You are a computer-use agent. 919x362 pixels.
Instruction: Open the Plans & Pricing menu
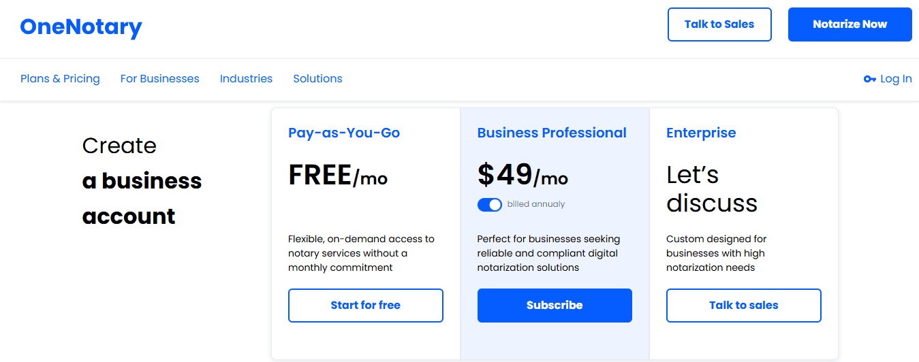(60, 79)
